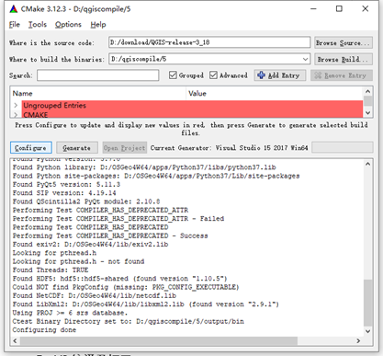
Task: Expand the Ungrouped Entries group
Action: (16, 105)
